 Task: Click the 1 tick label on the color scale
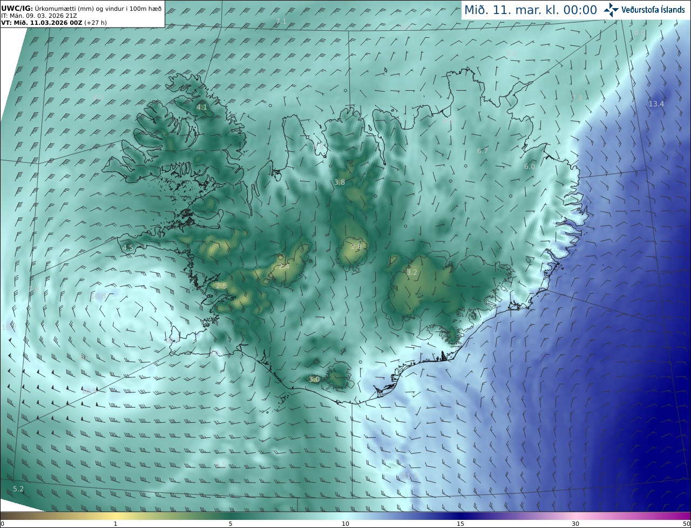(116, 524)
